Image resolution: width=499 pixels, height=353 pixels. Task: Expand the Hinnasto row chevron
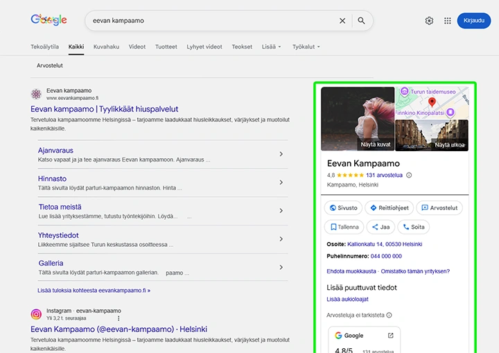click(281, 182)
